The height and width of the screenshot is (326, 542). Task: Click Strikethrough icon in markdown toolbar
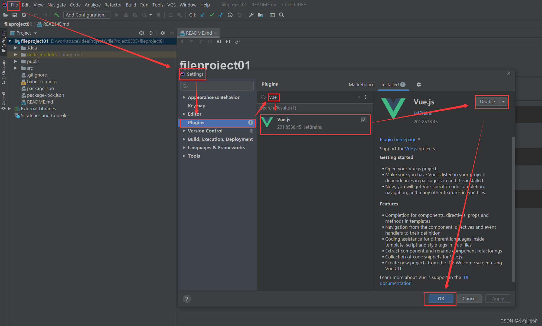pos(191,42)
